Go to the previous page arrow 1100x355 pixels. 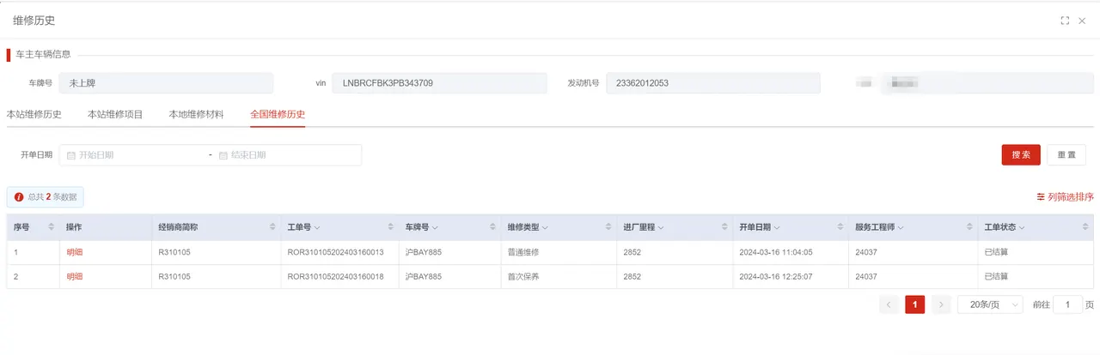(889, 304)
